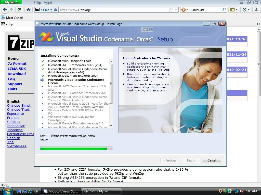
Task: Click the search magnifier icon
Action: point(224,10)
